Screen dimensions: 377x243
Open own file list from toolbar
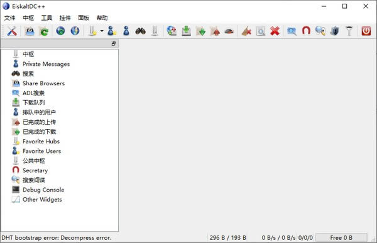click(30, 31)
